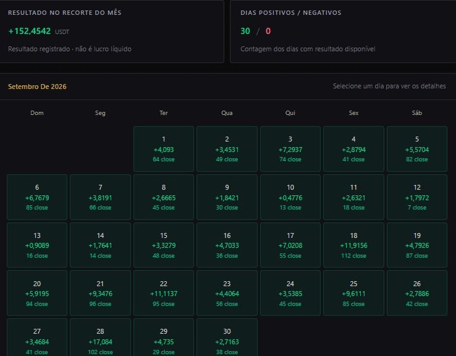Viewport: 456px width, 356px height.
Task: Select day 1 with +4,093 result
Action: coord(164,149)
